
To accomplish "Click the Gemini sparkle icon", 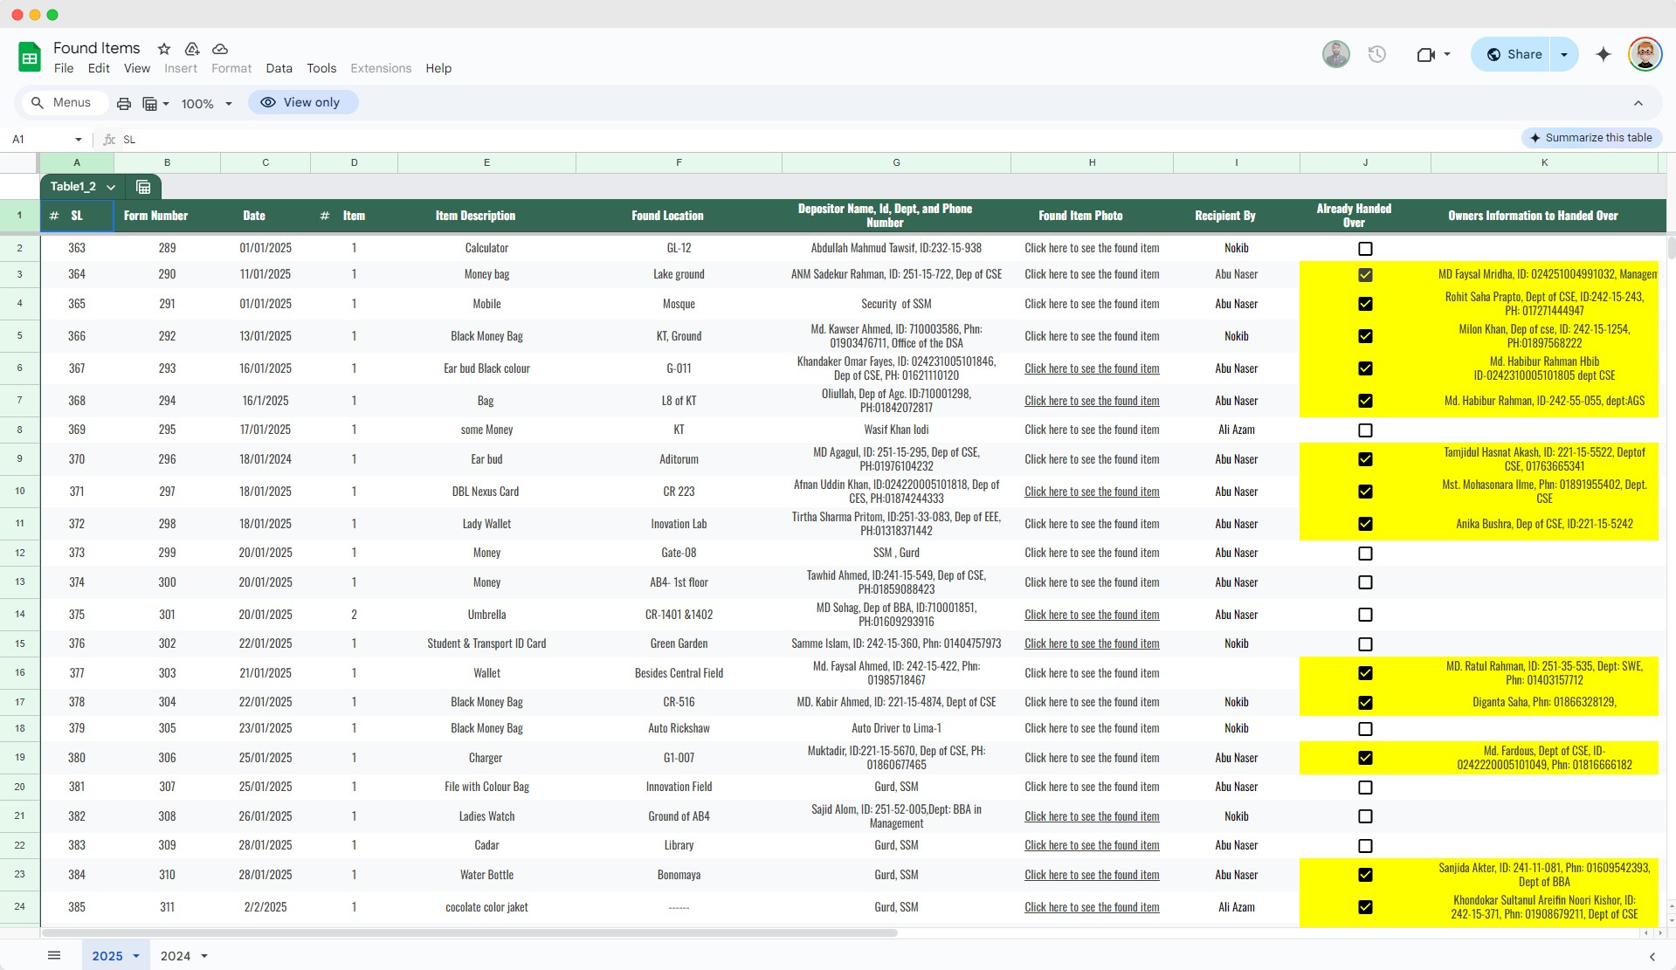I will pos(1603,54).
